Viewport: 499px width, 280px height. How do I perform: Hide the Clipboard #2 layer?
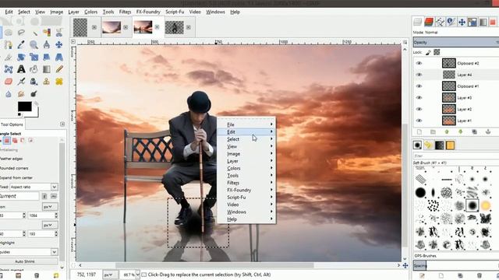(419, 63)
